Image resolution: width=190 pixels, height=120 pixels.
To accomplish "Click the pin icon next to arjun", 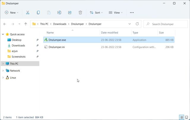I will (x=37, y=51).
